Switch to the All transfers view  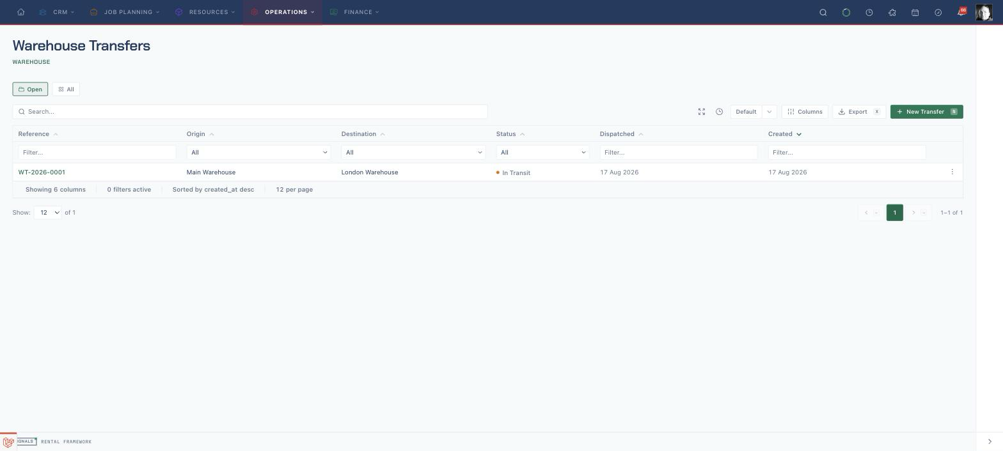click(x=66, y=89)
